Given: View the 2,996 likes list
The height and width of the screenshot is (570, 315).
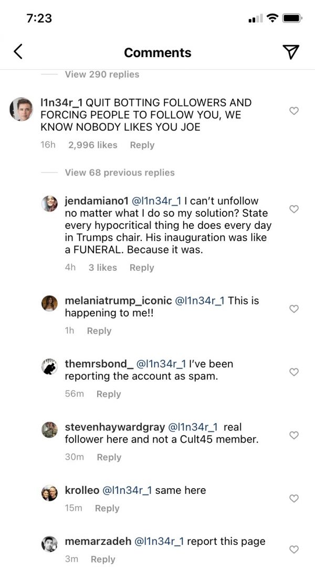Looking at the screenshot, I should click(93, 145).
